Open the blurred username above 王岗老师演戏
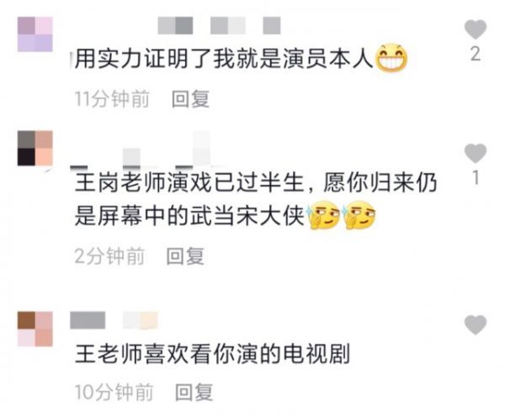 point(141,151)
